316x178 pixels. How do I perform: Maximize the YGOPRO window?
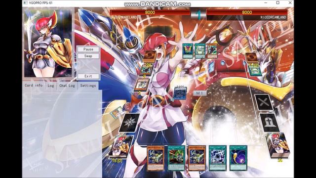277,2
